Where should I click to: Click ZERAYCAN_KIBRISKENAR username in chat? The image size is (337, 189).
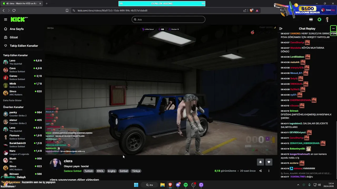click(305, 143)
